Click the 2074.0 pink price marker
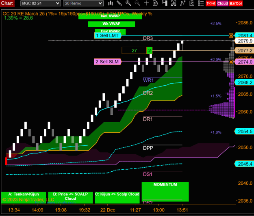 [x=244, y=62]
